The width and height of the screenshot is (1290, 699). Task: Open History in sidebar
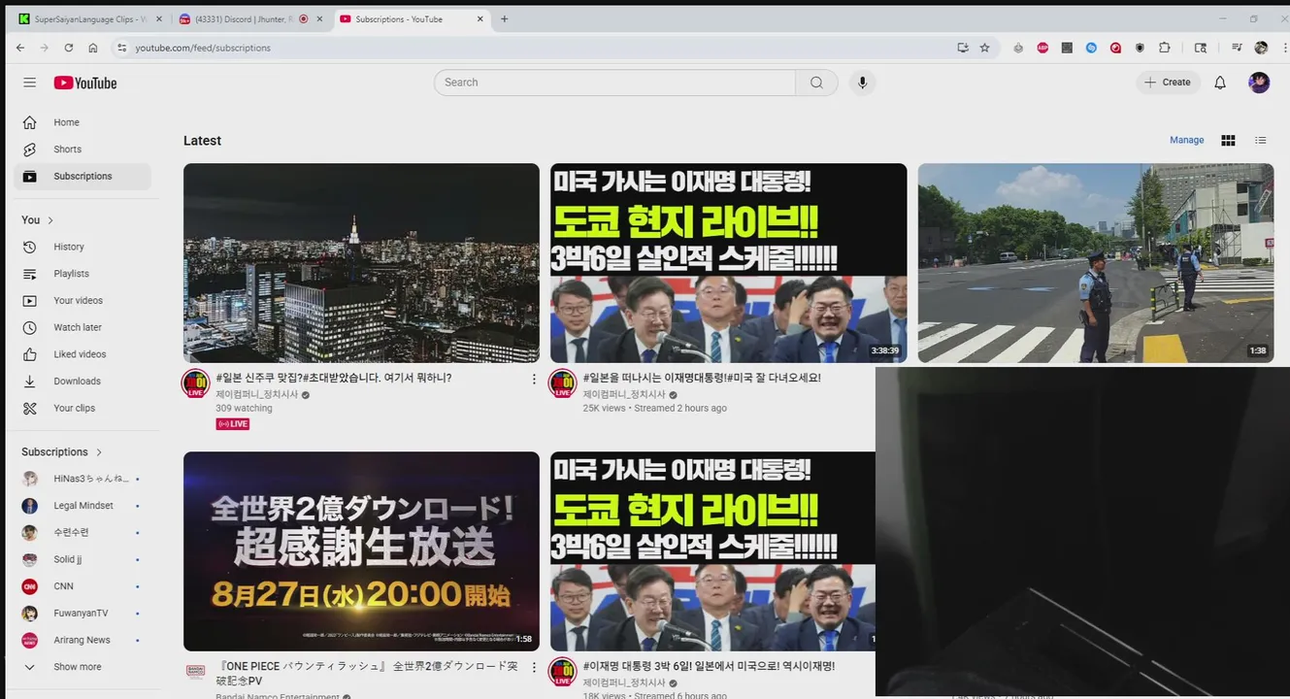[x=83, y=247]
